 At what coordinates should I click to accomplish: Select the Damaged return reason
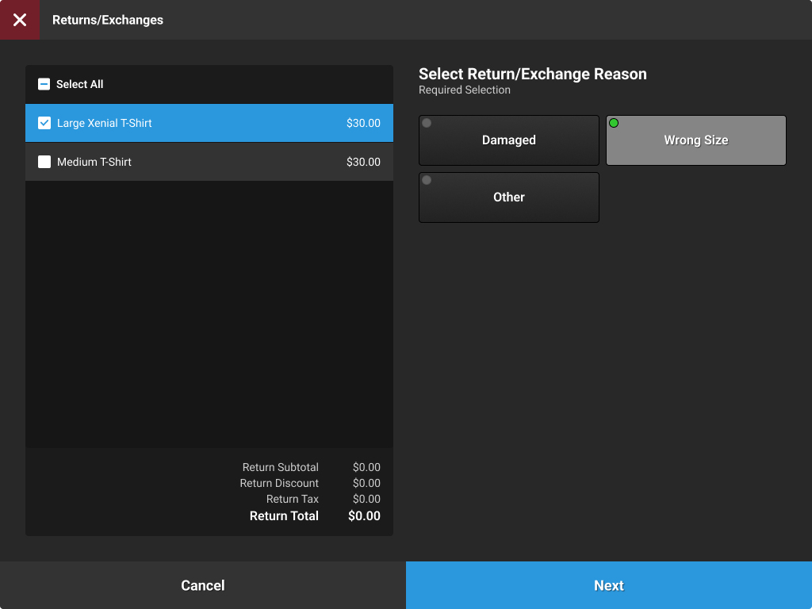click(x=508, y=140)
